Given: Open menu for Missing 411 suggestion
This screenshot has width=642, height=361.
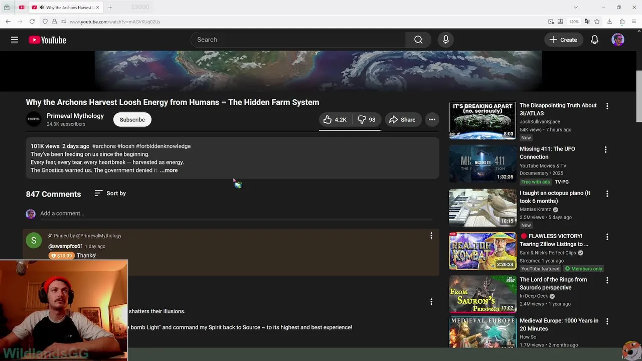Looking at the screenshot, I should [x=605, y=150].
